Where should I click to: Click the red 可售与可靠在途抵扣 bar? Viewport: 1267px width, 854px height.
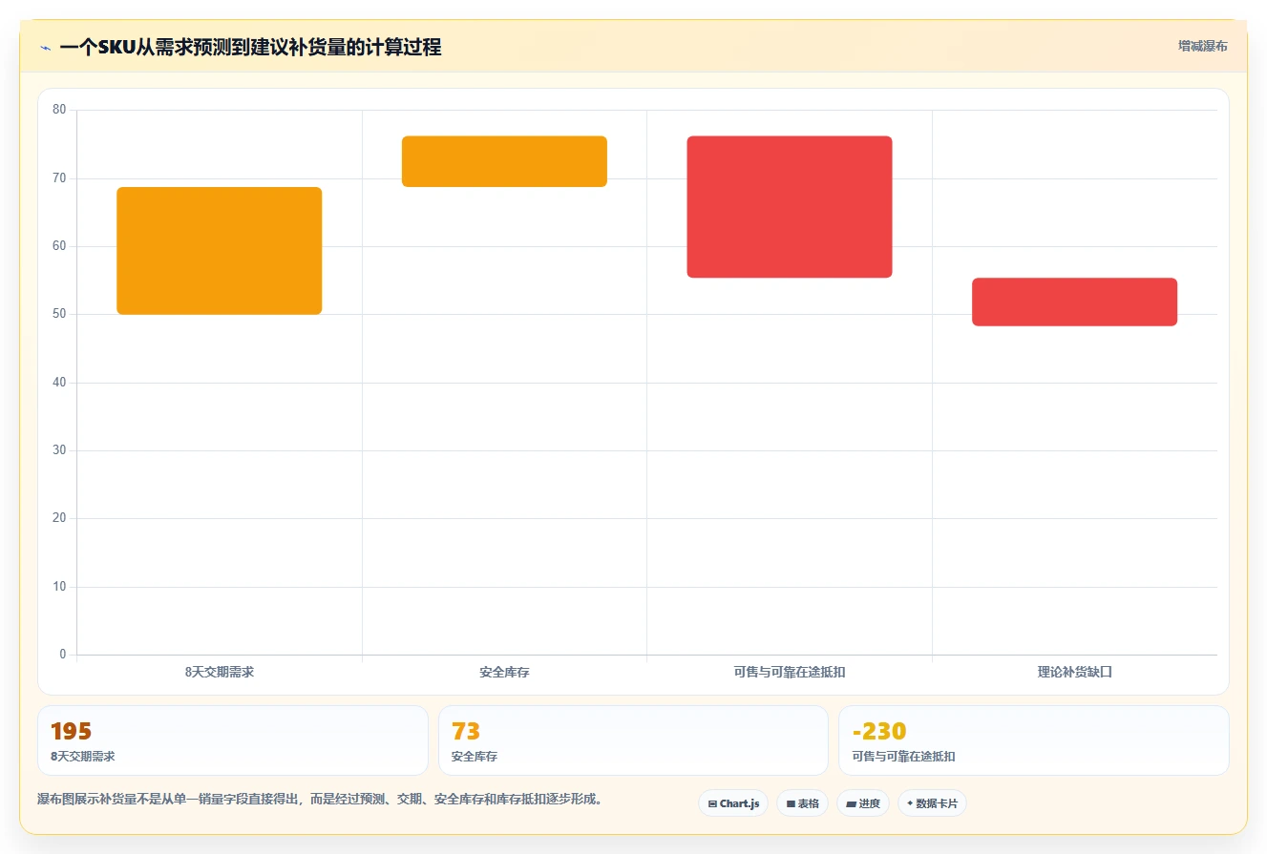pos(790,207)
